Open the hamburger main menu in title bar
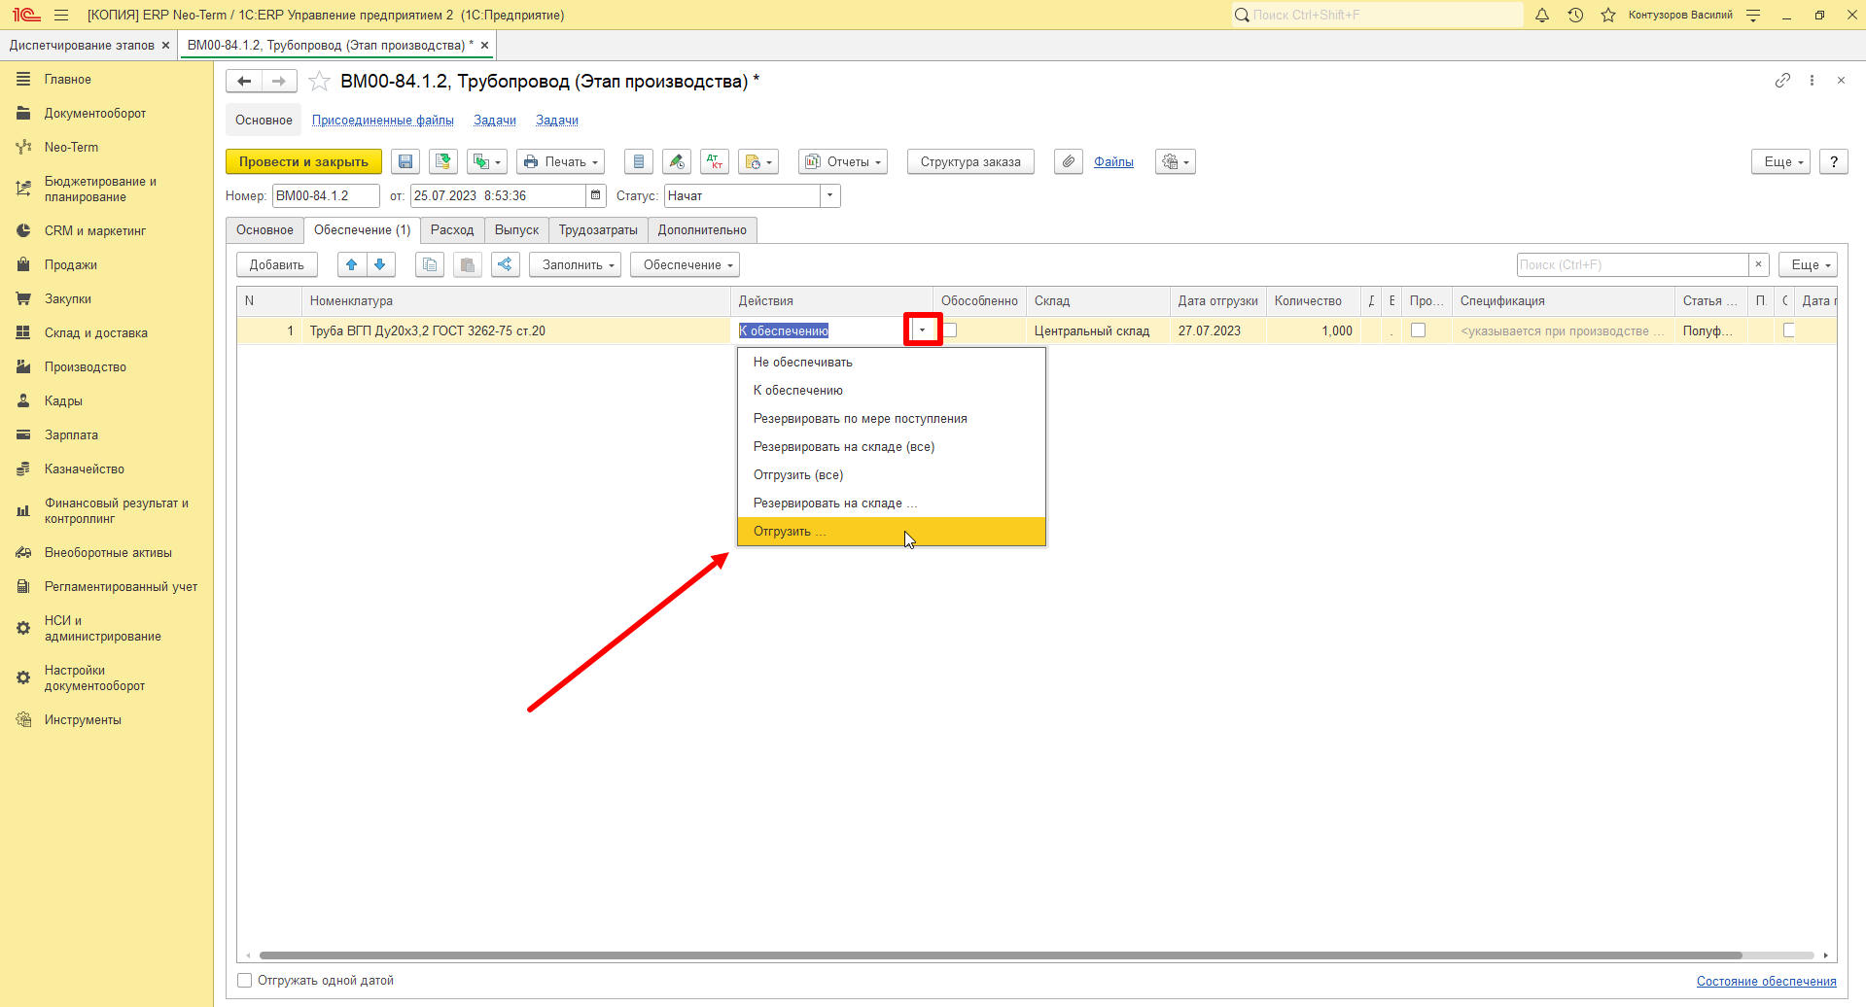This screenshot has height=1007, width=1866. 61,15
